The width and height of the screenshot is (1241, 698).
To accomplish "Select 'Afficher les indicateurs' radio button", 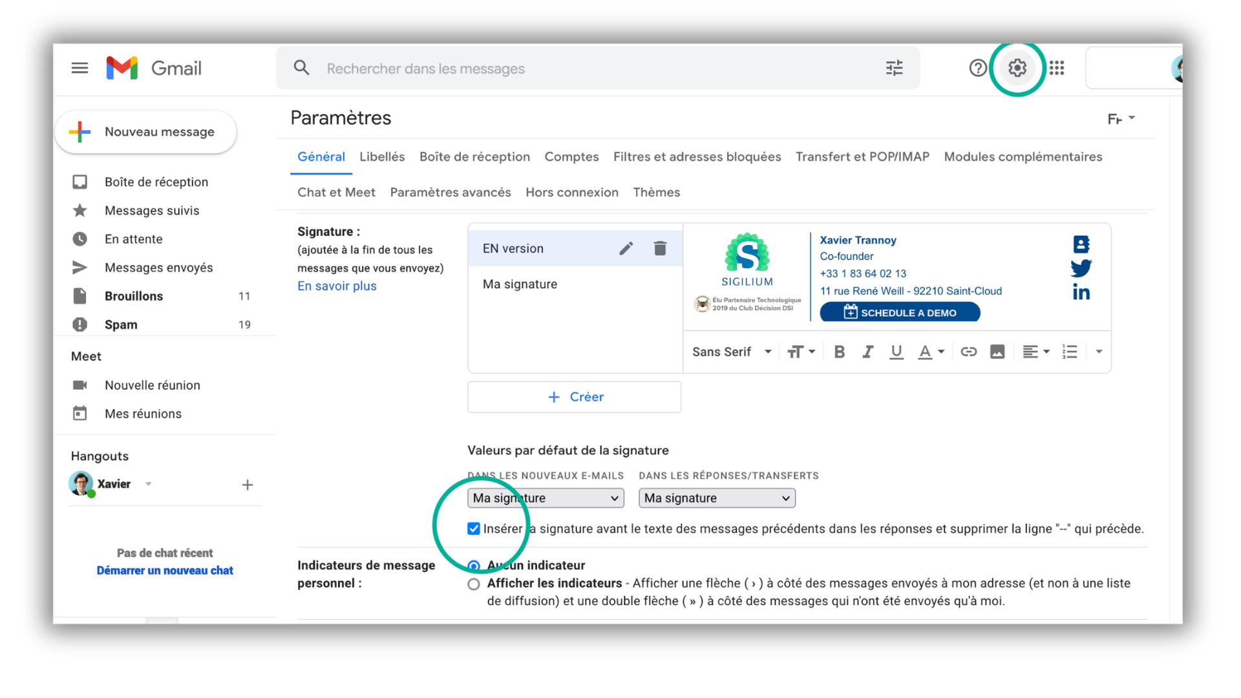I will (x=474, y=584).
